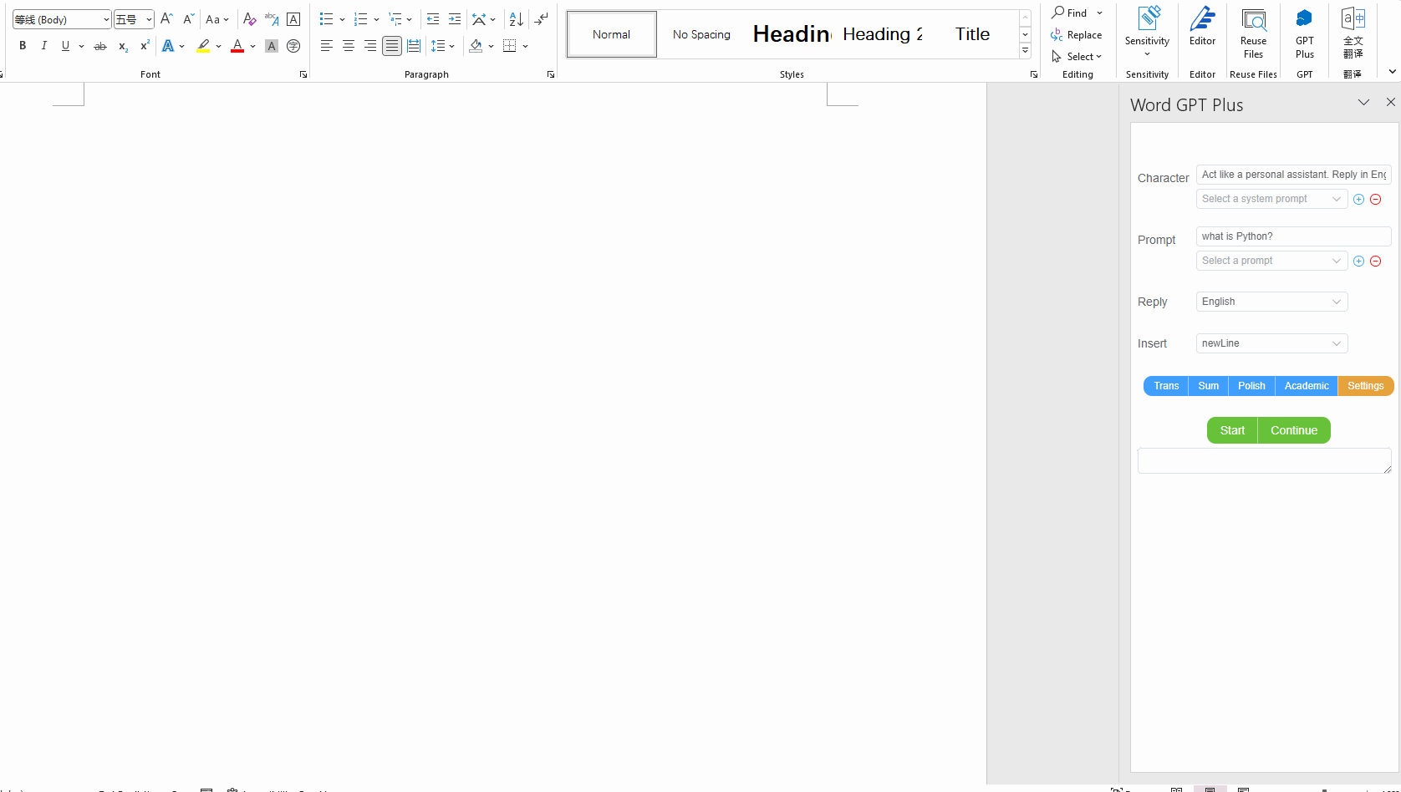Open the Insert dropdown showing newLine
Image resolution: width=1401 pixels, height=792 pixels.
pyautogui.click(x=1271, y=343)
